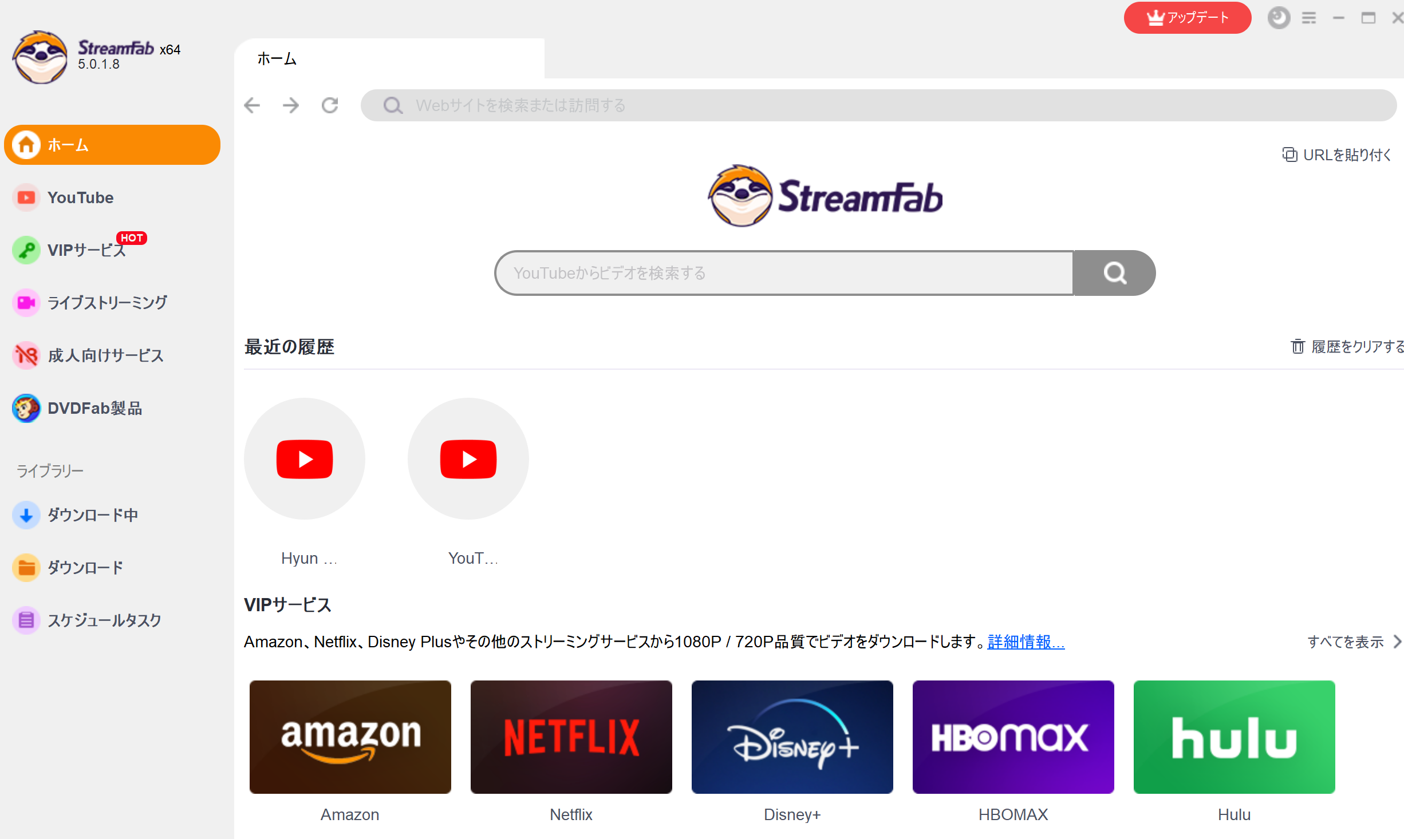The width and height of the screenshot is (1404, 839).
Task: Click the pink camera live streaming icon
Action: pos(26,303)
